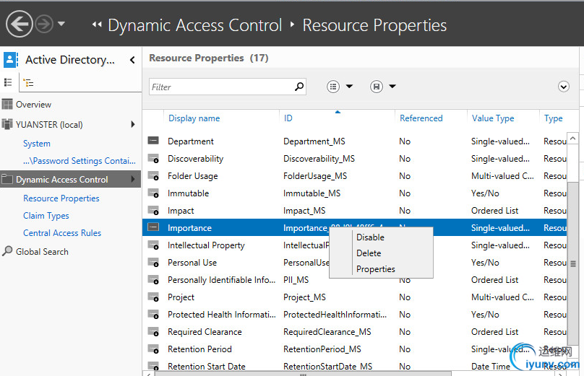Select the Immutable_MS ID cell
This screenshot has height=376, width=584.
pos(312,193)
